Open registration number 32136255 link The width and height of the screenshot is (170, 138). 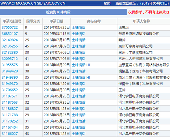coord(10,46)
